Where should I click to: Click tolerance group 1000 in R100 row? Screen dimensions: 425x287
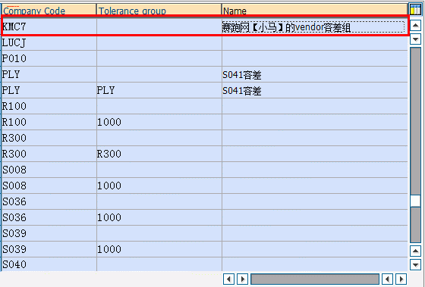click(159, 122)
